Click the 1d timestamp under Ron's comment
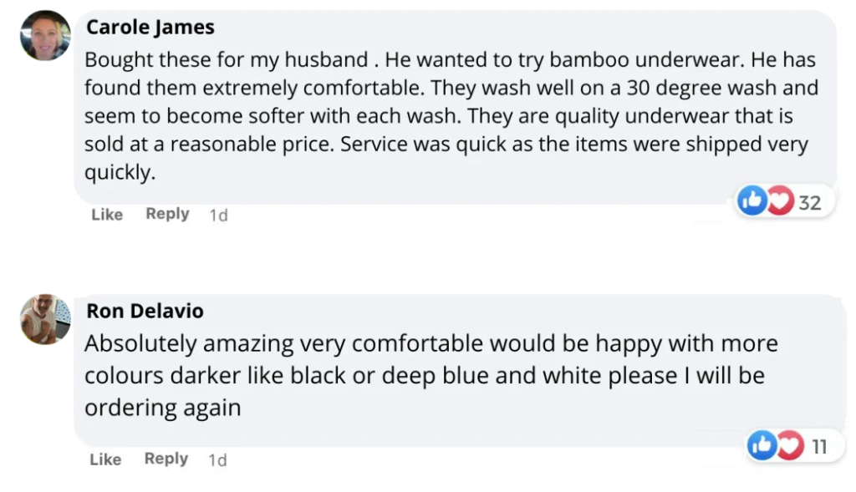 click(x=217, y=460)
